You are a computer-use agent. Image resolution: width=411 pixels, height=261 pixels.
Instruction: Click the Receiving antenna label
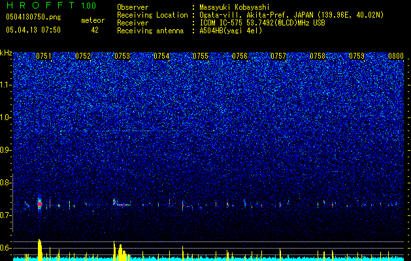tap(150, 31)
